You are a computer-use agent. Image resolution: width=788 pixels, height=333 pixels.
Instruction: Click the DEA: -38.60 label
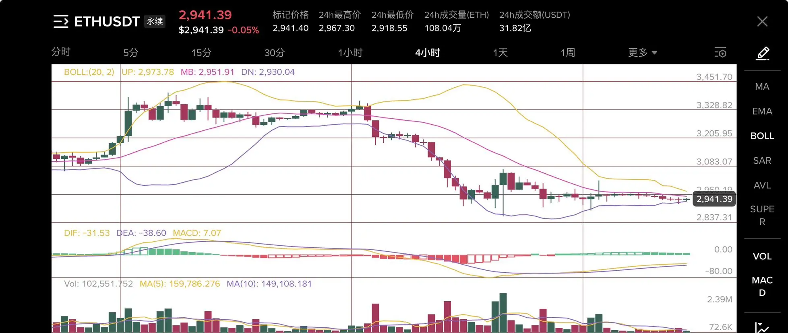[141, 233]
